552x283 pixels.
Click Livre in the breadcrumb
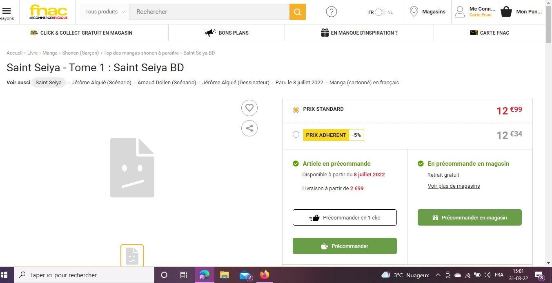coord(33,53)
